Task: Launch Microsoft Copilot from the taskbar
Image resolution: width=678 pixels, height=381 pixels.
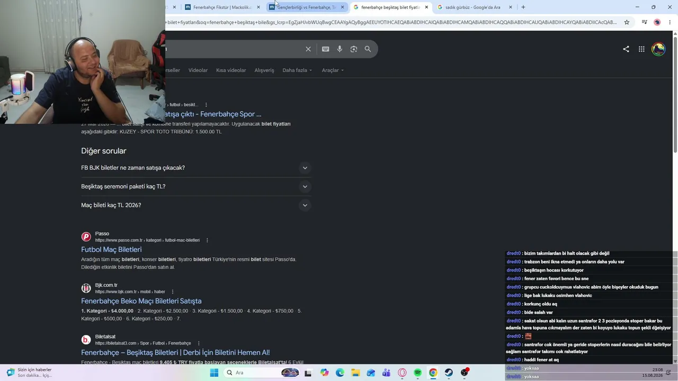Action: coord(324,373)
